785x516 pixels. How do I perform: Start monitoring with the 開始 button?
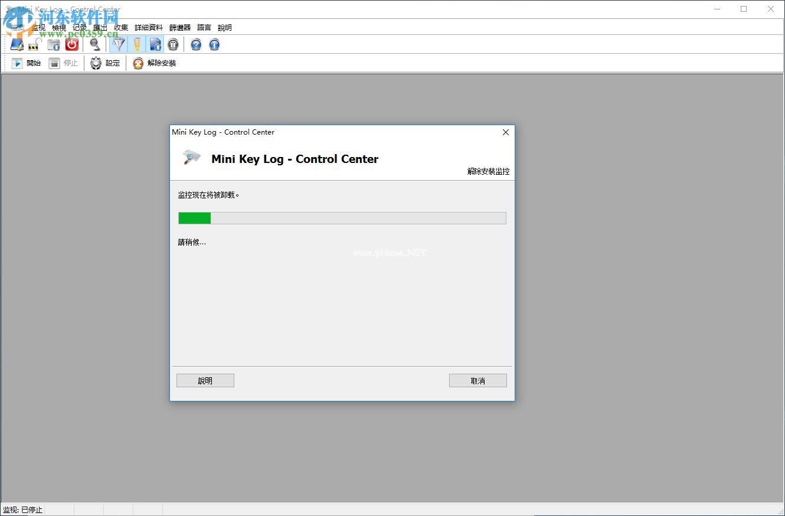(26, 63)
